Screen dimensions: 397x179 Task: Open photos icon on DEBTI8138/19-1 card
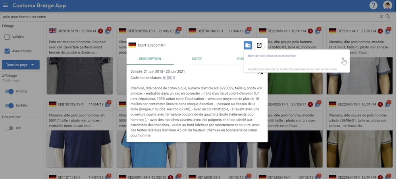(248, 31)
